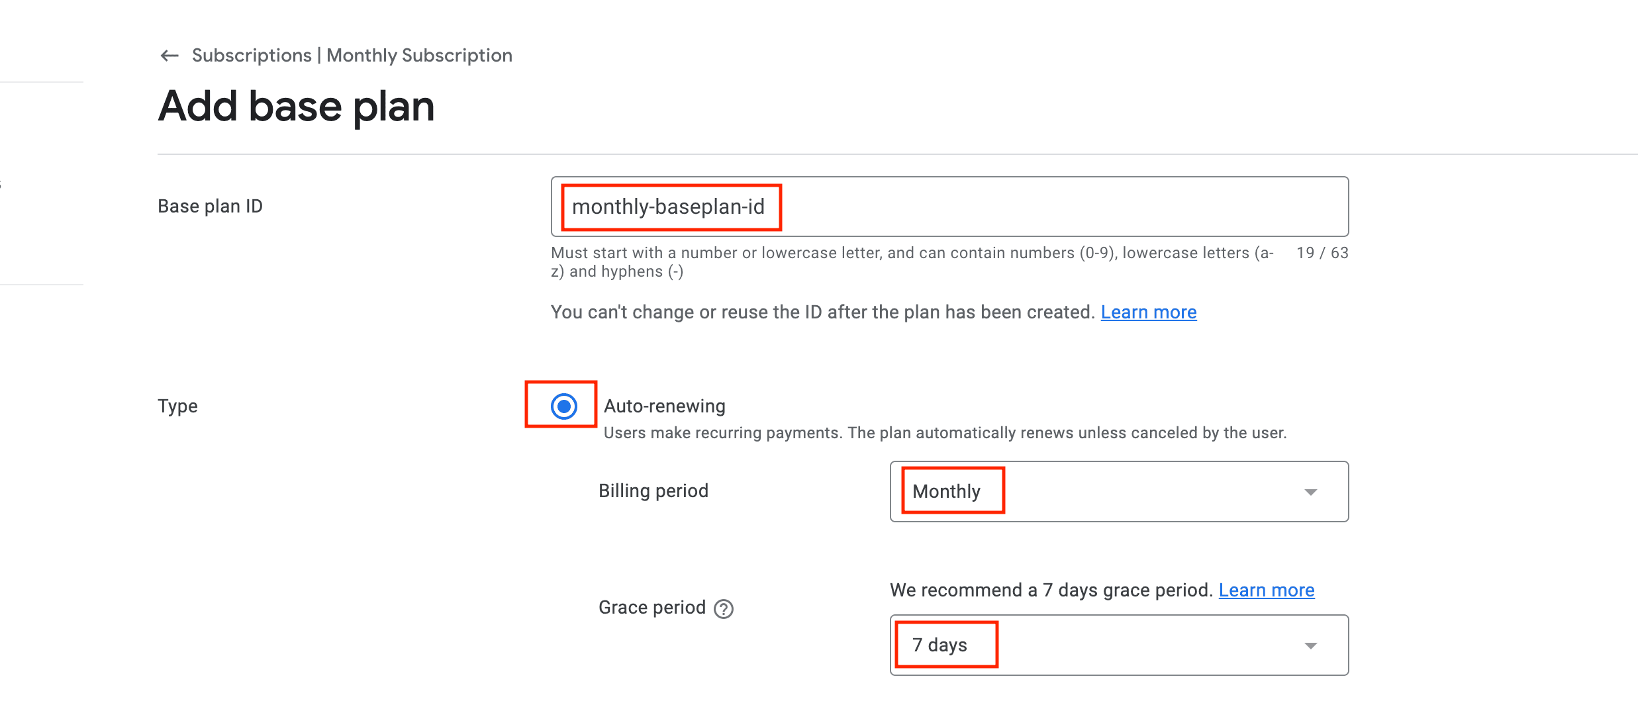Click the recurring payments description text
The height and width of the screenshot is (707, 1638).
coord(944,433)
